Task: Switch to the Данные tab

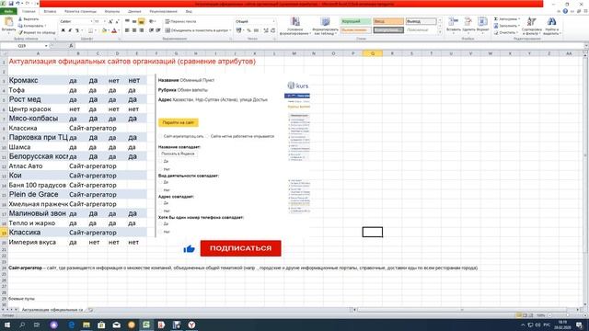Action: pyautogui.click(x=134, y=12)
